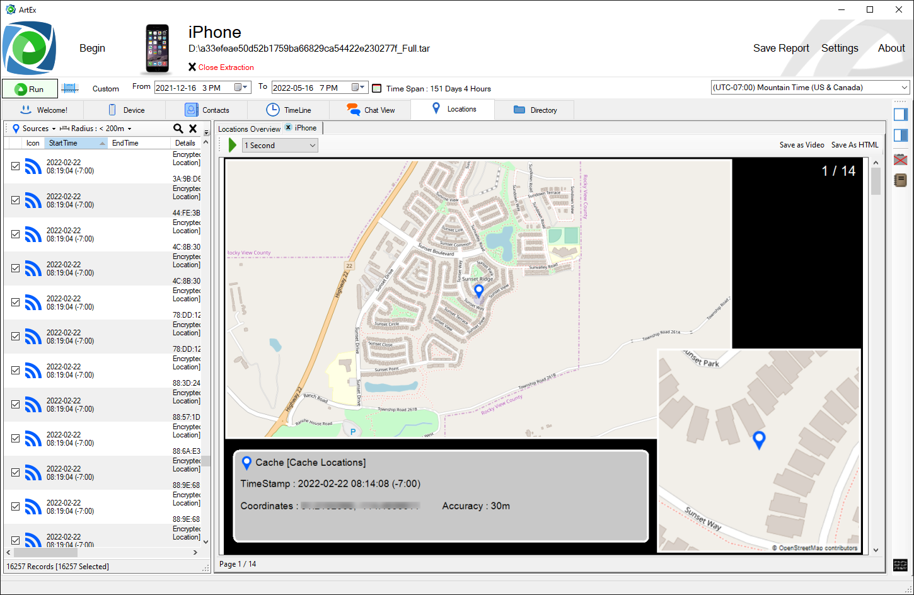Image resolution: width=914 pixels, height=595 pixels.
Task: Open the About page
Action: point(891,48)
